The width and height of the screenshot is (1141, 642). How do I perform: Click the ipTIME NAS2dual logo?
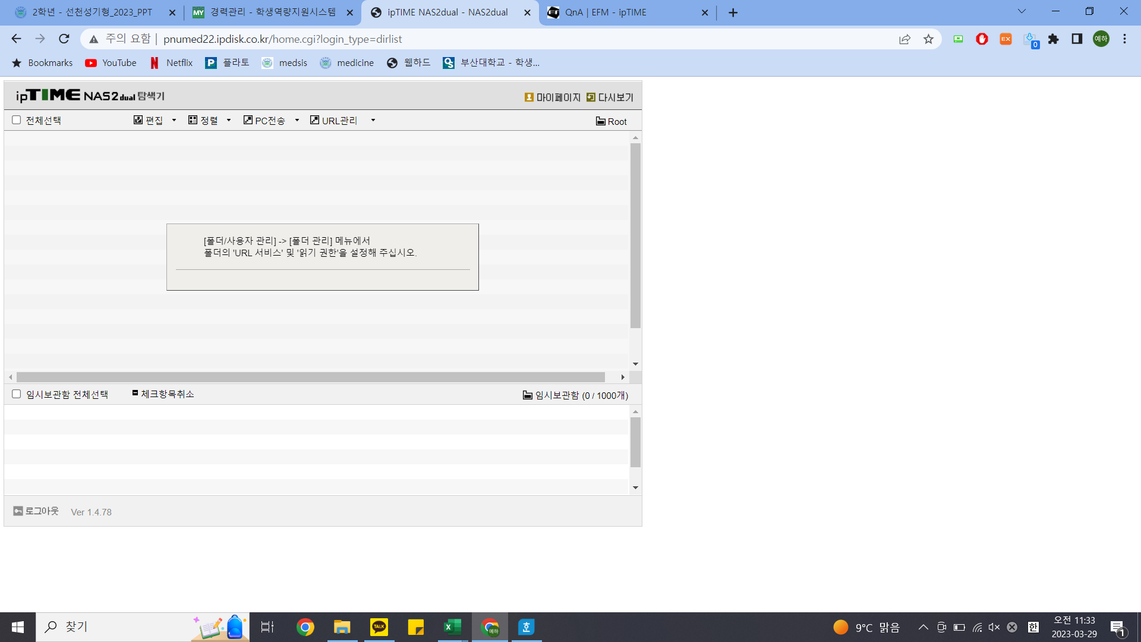click(90, 96)
